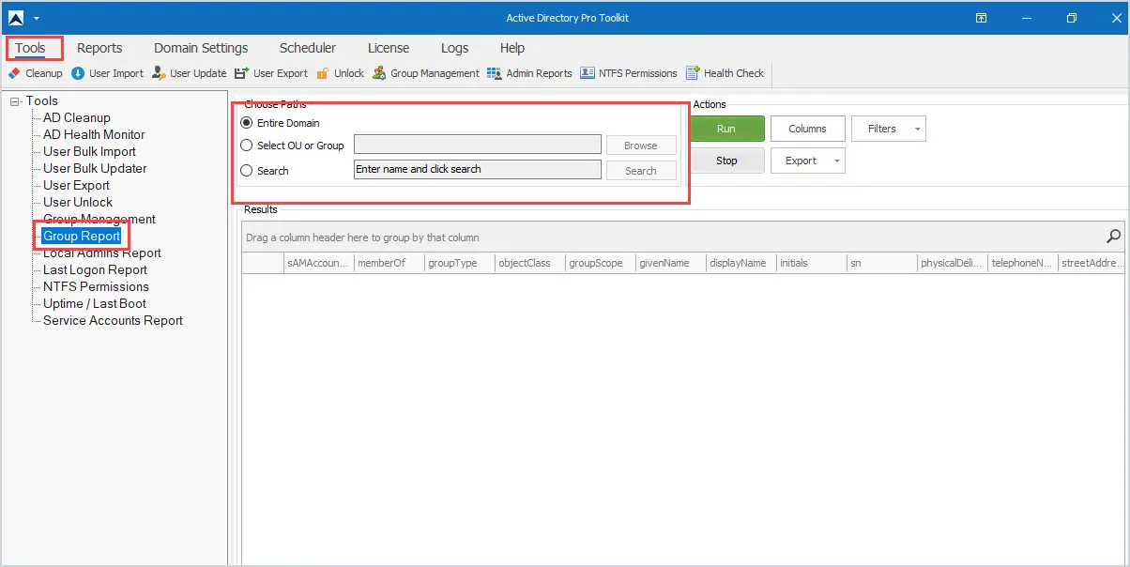This screenshot has height=567, width=1130.
Task: Click the green Run button
Action: point(726,129)
